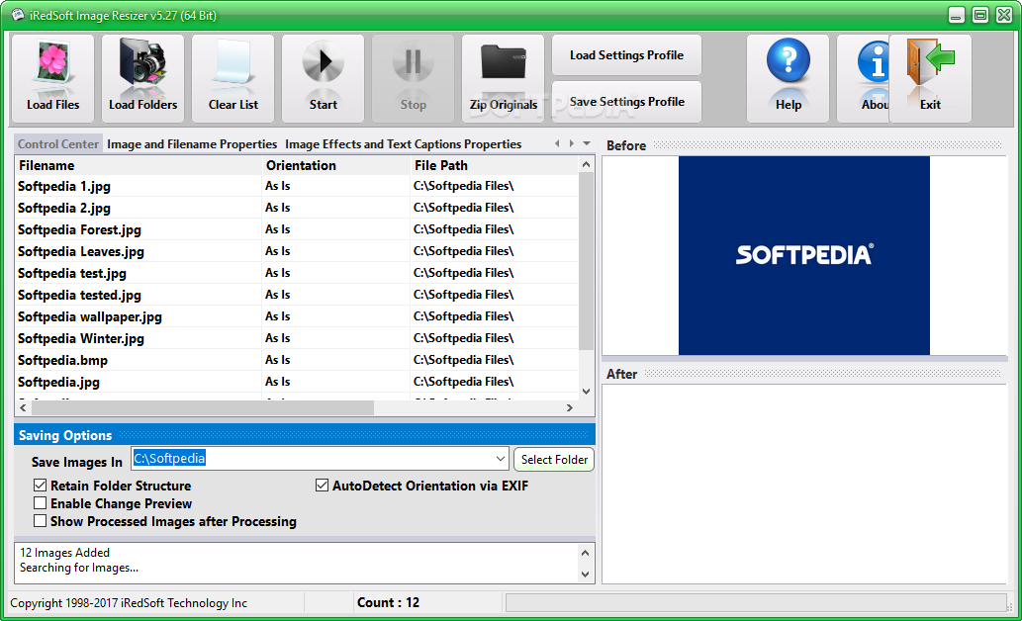This screenshot has height=621, width=1022.
Task: Click the Saving Options header bar
Action: (305, 435)
